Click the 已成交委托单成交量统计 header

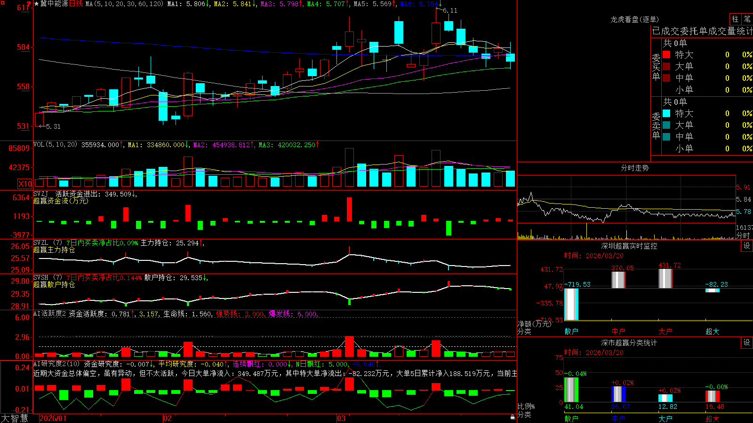pos(702,31)
